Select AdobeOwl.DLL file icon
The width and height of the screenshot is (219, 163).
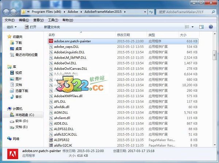click(x=51, y=63)
